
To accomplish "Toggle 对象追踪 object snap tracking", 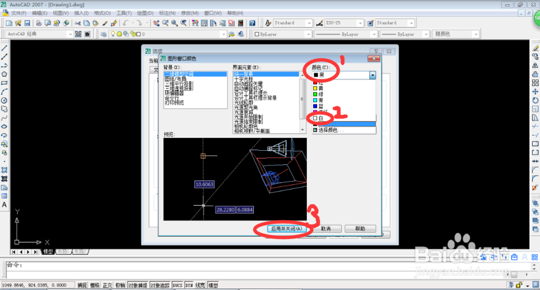I will (x=160, y=285).
